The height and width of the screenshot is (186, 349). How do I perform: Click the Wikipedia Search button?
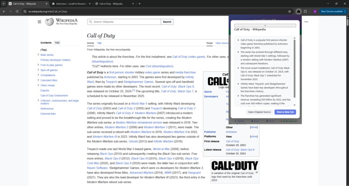[167, 22]
